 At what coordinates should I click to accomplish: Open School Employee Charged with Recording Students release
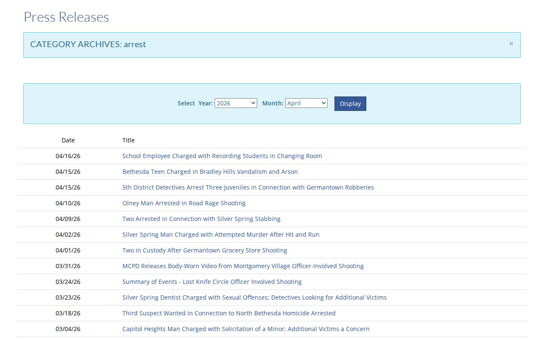[222, 156]
